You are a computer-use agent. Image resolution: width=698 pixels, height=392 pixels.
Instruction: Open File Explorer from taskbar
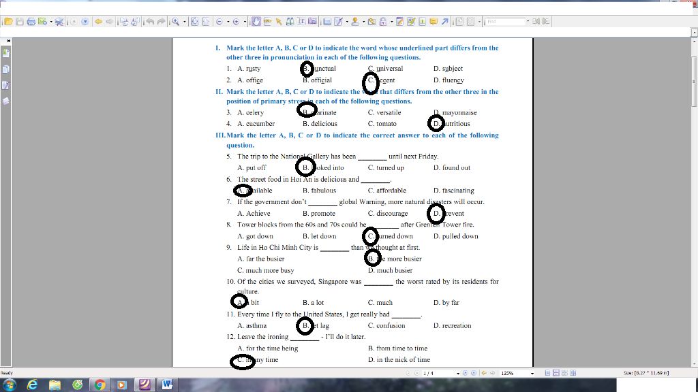coord(55,385)
